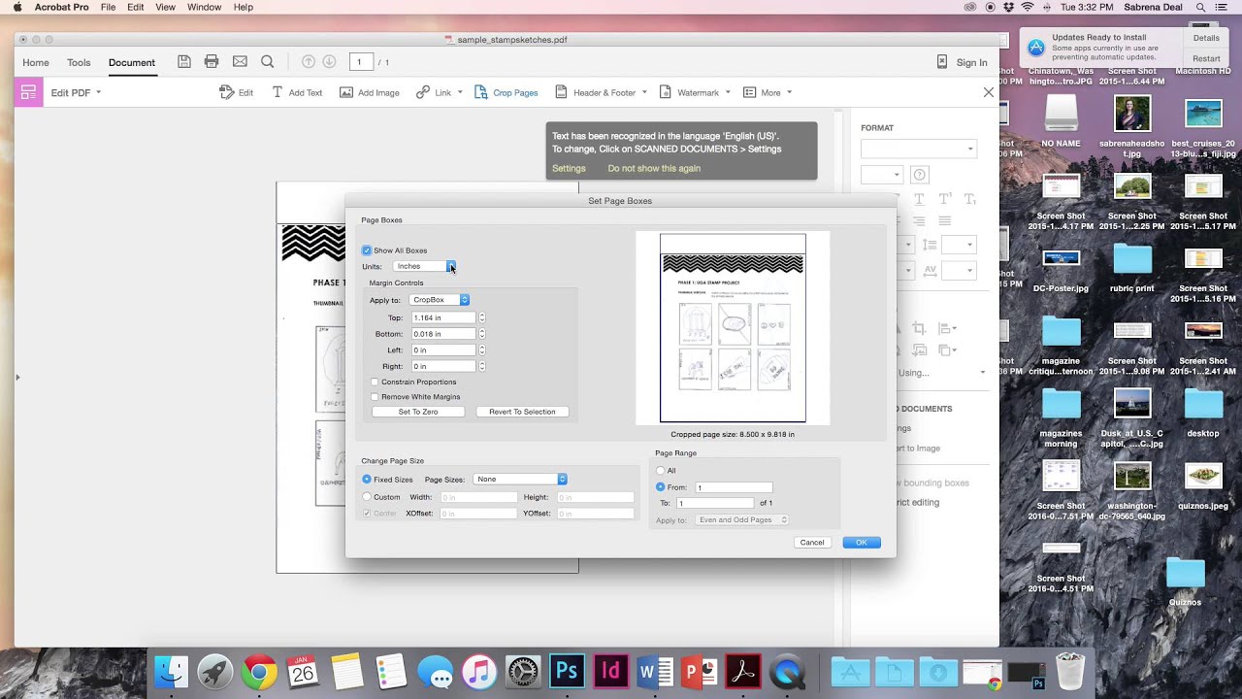Expand the More tools dropdown
The width and height of the screenshot is (1242, 699).
(789, 92)
